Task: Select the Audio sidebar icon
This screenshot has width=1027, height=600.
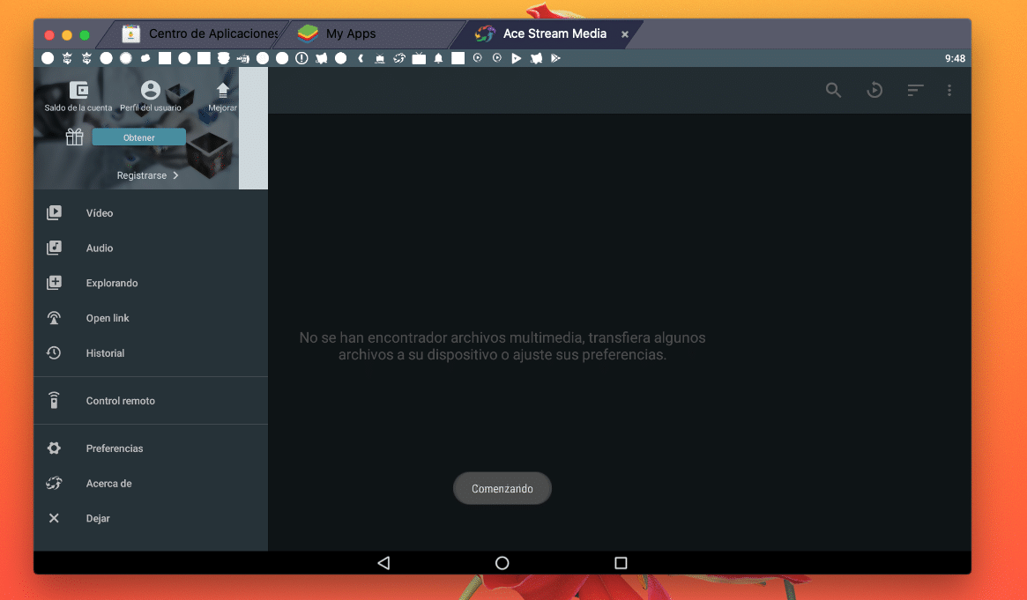Action: [x=54, y=248]
